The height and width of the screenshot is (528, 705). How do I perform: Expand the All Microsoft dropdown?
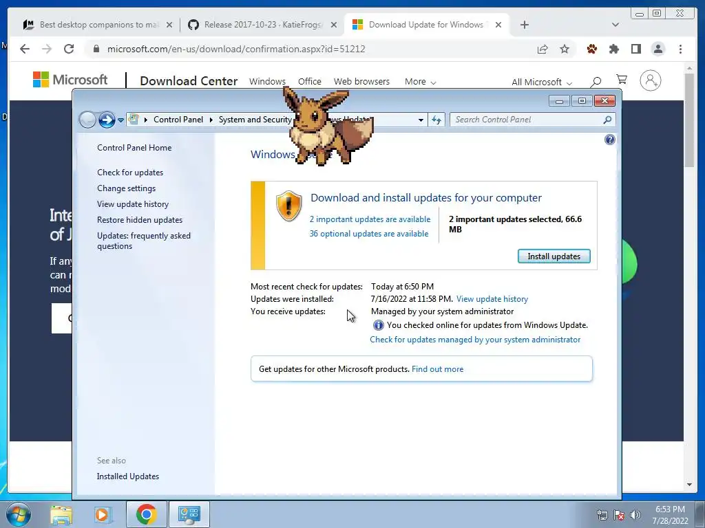542,82
